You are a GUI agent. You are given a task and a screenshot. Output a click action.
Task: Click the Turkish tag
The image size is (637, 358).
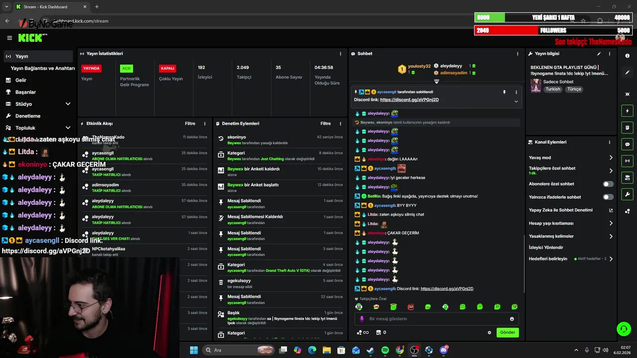tap(553, 89)
